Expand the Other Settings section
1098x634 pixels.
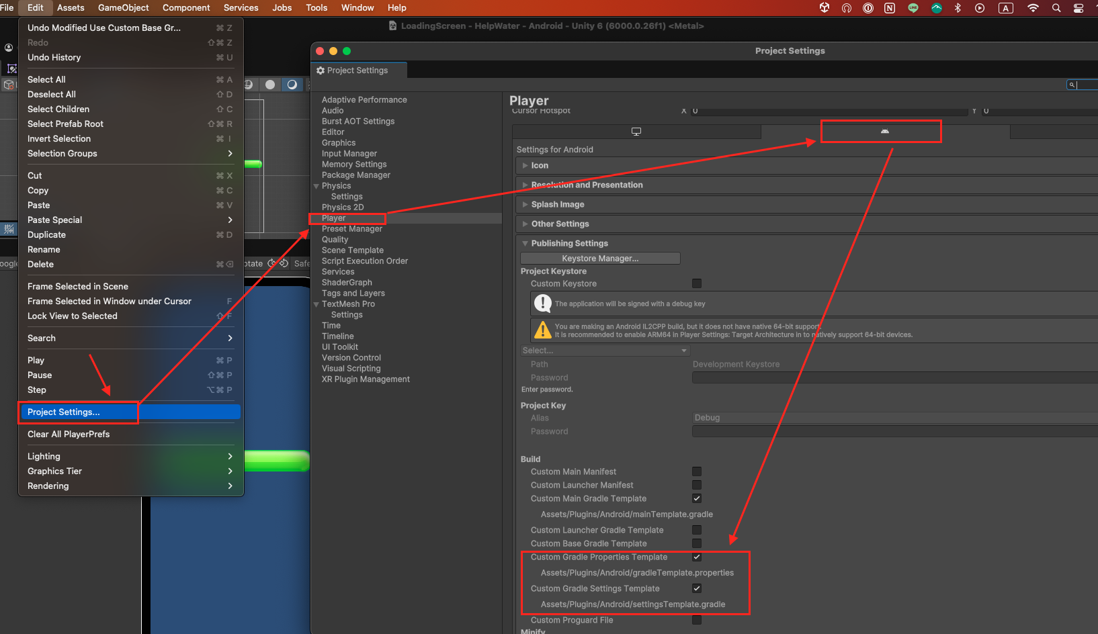(x=525, y=224)
